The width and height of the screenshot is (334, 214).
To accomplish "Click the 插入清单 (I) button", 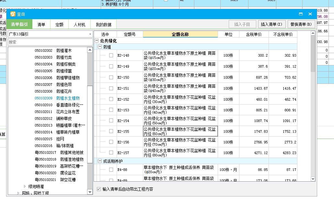I will pos(271,24).
